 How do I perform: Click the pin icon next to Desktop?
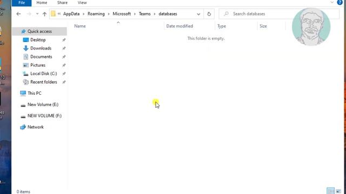point(64,40)
